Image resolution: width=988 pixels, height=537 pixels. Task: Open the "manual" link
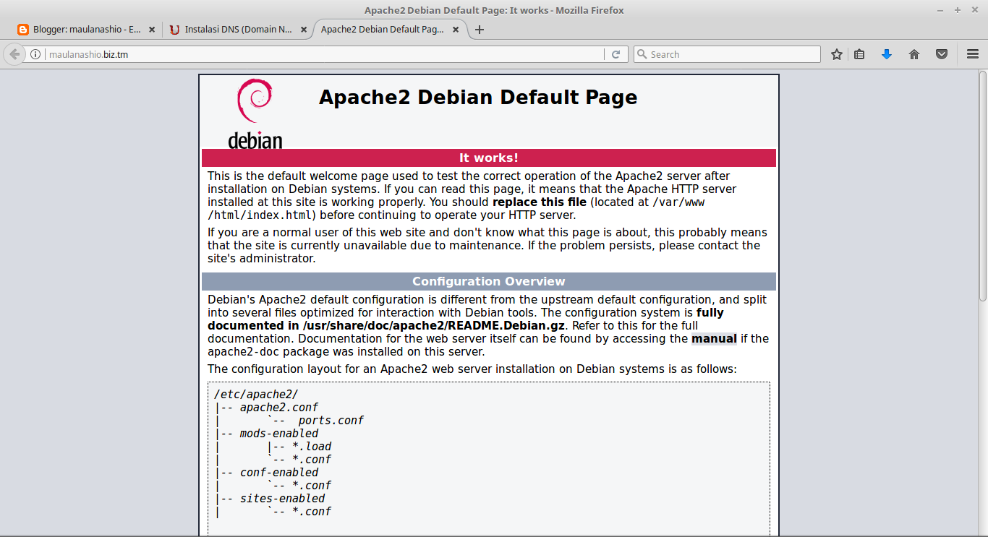pos(714,339)
